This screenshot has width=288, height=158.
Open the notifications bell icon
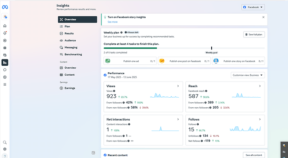point(5,33)
